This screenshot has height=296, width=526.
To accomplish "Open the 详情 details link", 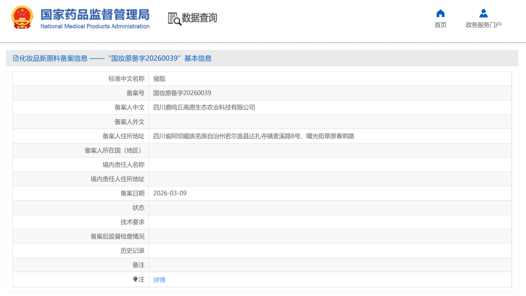I will [159, 279].
